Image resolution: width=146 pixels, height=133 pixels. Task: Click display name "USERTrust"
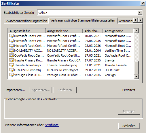112,70
